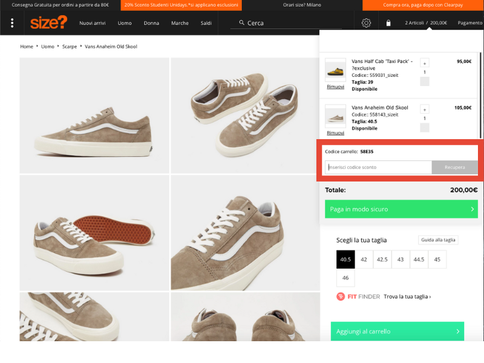Image resolution: width=484 pixels, height=363 pixels.
Task: Open the three-dot vertical menu icon
Action: tap(12, 23)
